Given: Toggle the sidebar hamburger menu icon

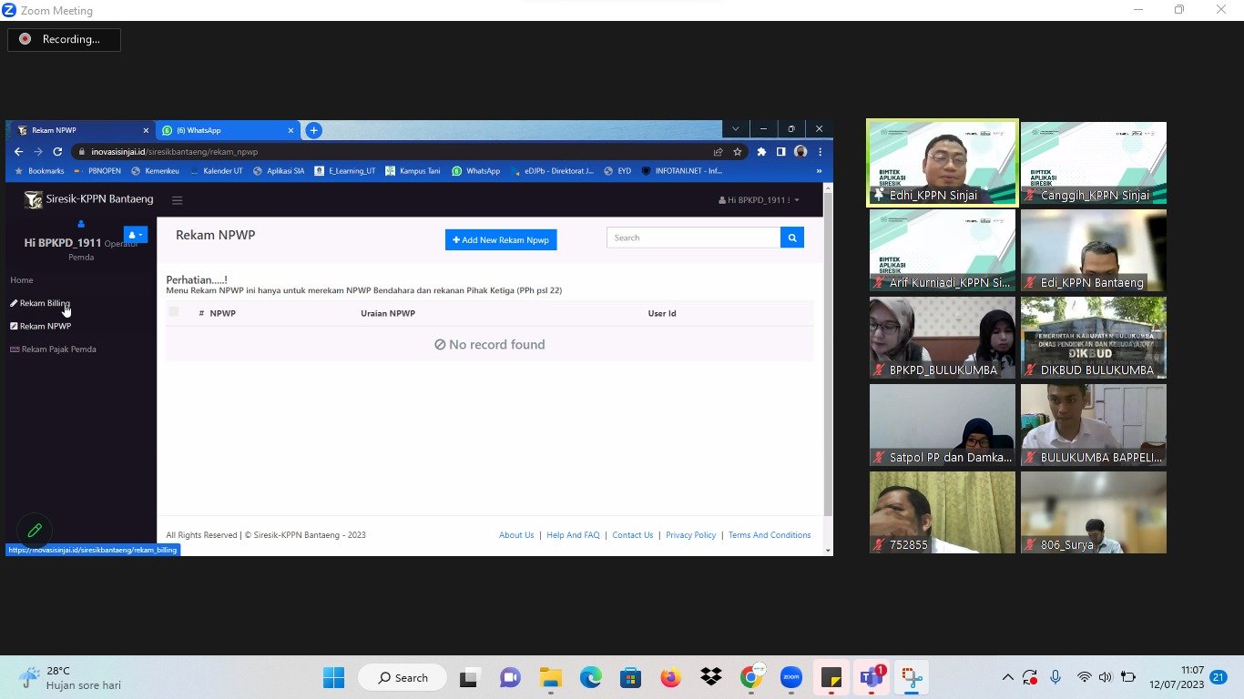Looking at the screenshot, I should (177, 200).
